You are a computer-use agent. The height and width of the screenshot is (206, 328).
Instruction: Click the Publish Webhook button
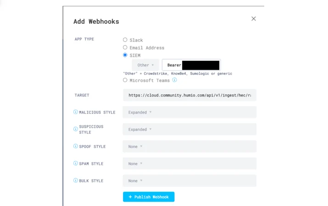(149, 197)
